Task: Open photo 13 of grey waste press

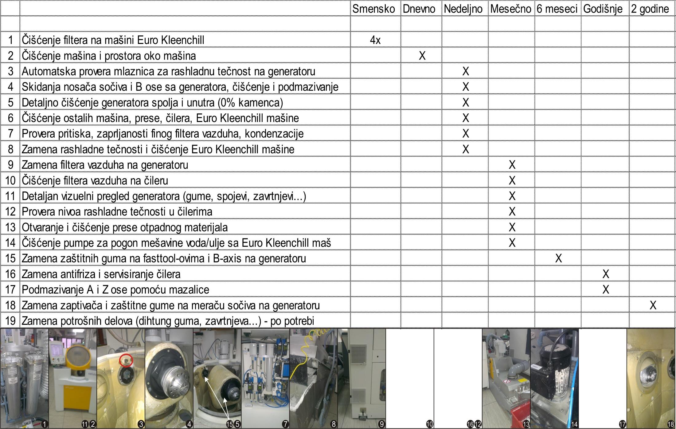Action: (x=506, y=378)
